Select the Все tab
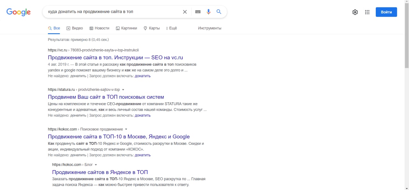Image resolution: width=409 pixels, height=190 pixels. (x=54, y=28)
